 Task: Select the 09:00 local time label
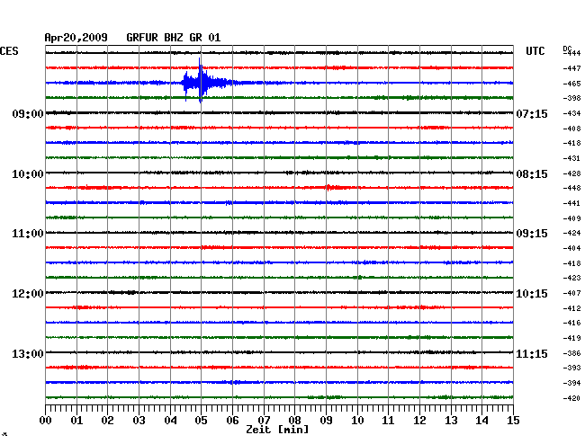click(x=28, y=113)
